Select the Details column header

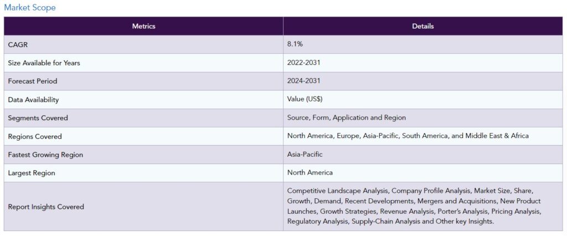tap(422, 26)
